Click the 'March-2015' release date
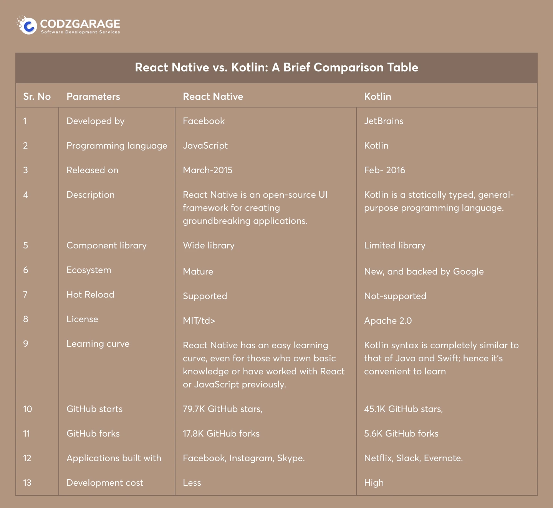 pos(207,170)
